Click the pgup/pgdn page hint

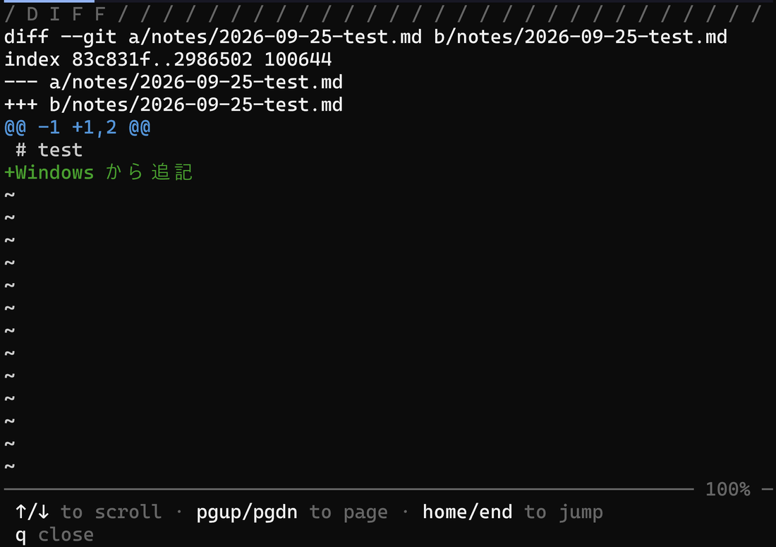click(247, 512)
